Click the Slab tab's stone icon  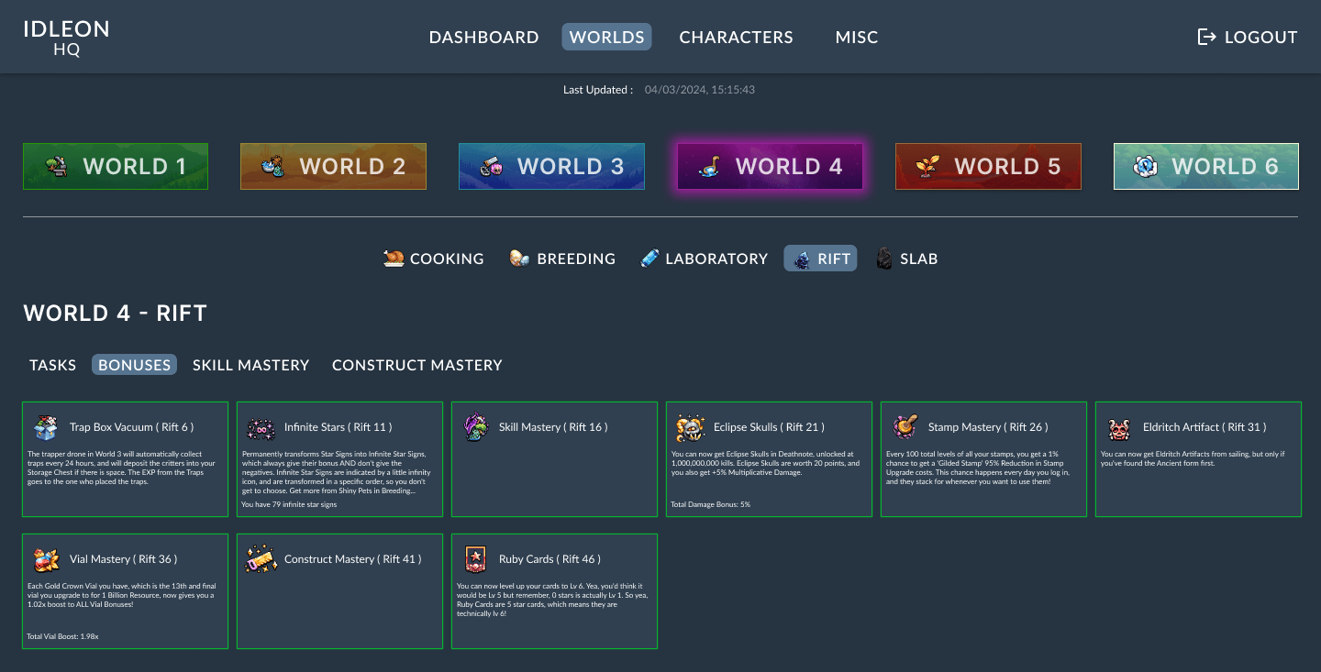point(884,259)
